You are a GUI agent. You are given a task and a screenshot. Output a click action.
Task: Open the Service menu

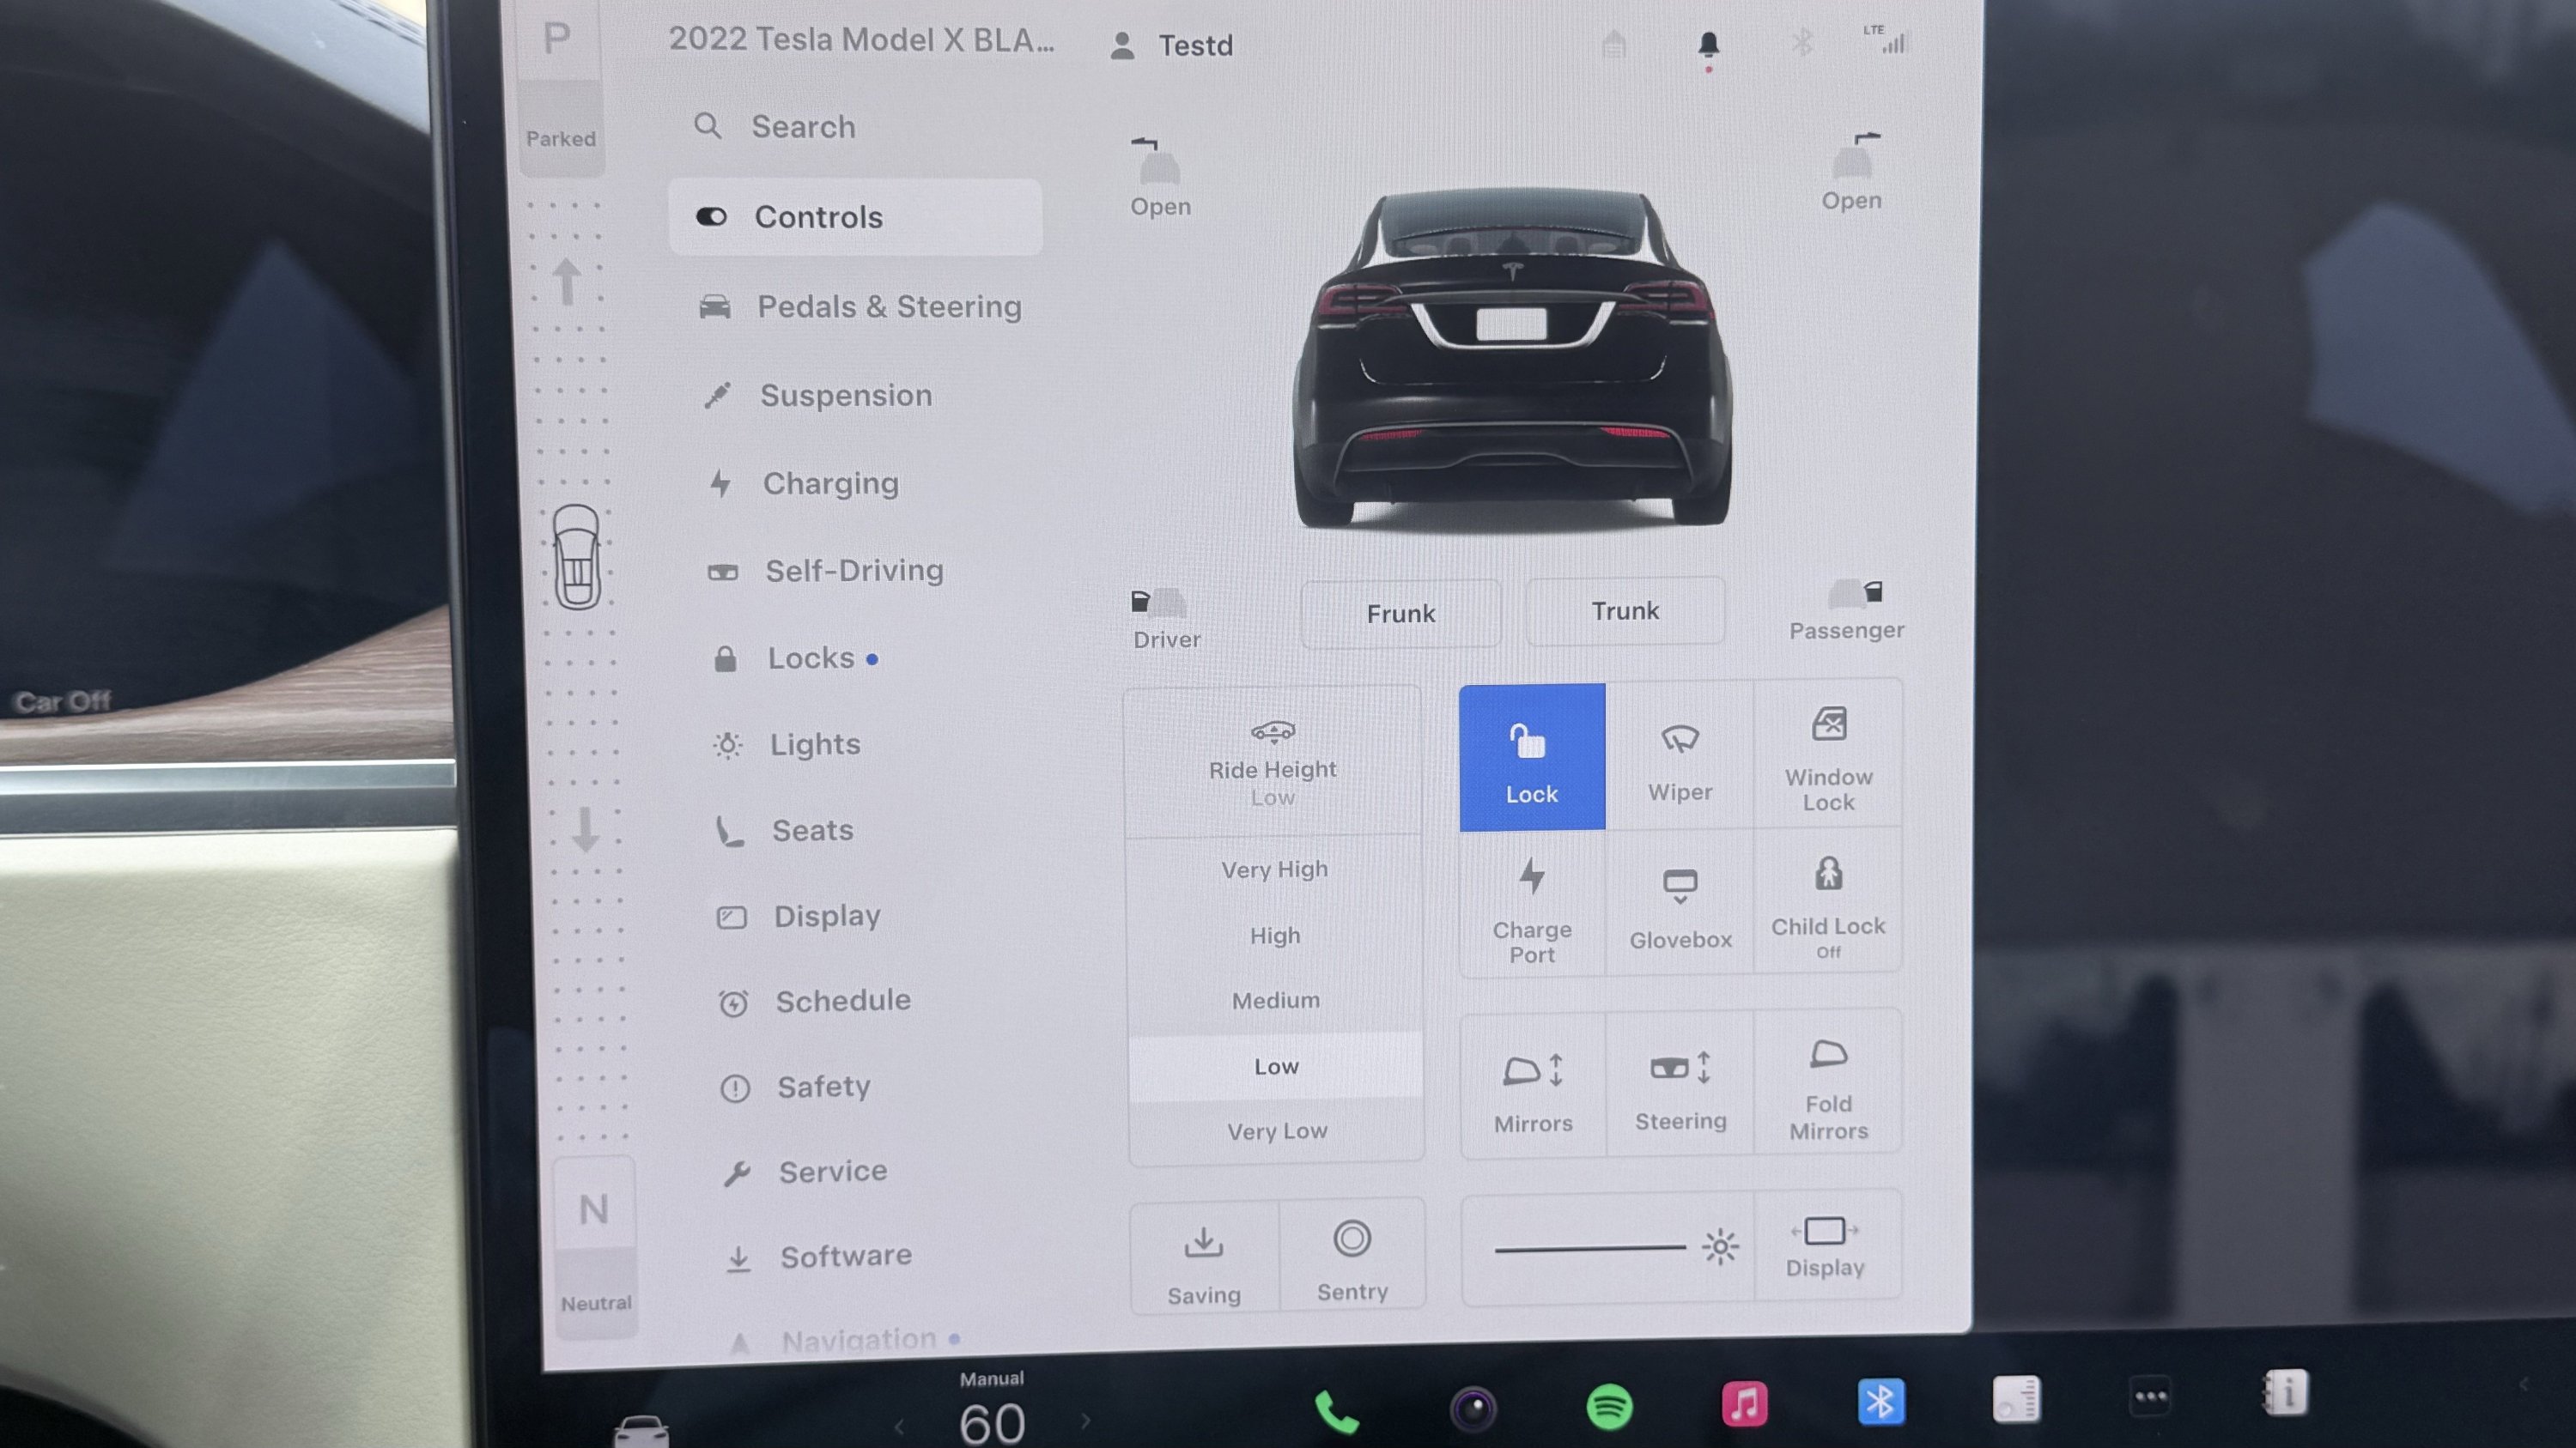(x=805, y=1172)
